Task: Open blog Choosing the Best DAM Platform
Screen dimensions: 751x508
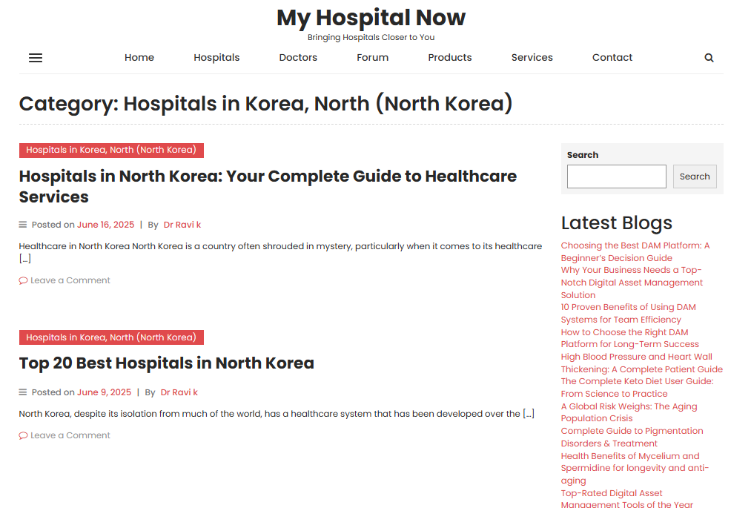Action: [635, 251]
